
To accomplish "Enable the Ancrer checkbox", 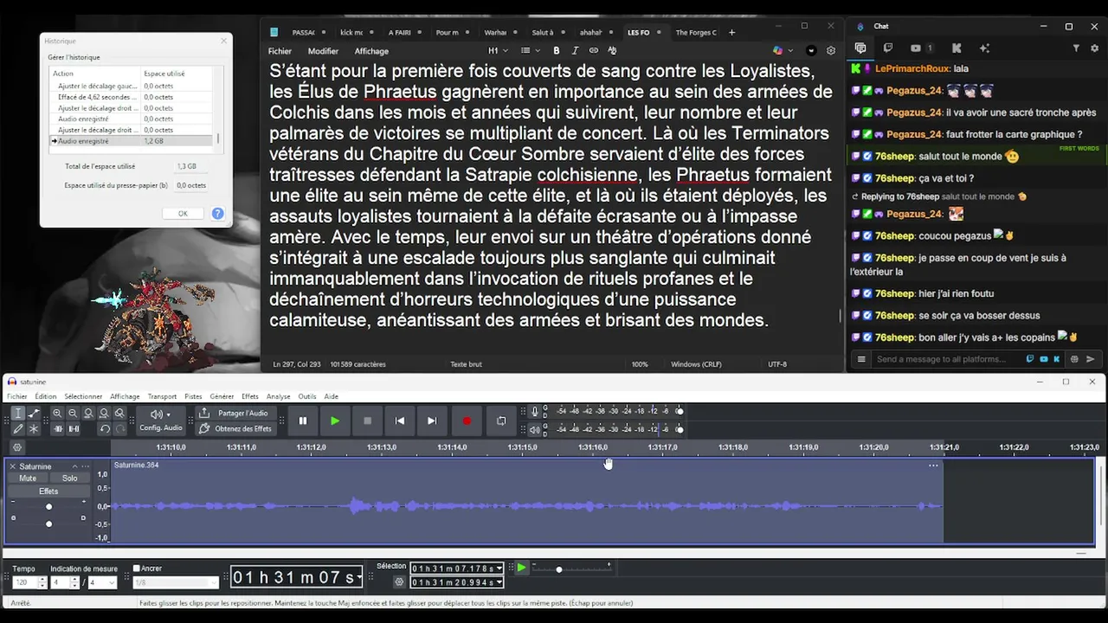I will 137,568.
